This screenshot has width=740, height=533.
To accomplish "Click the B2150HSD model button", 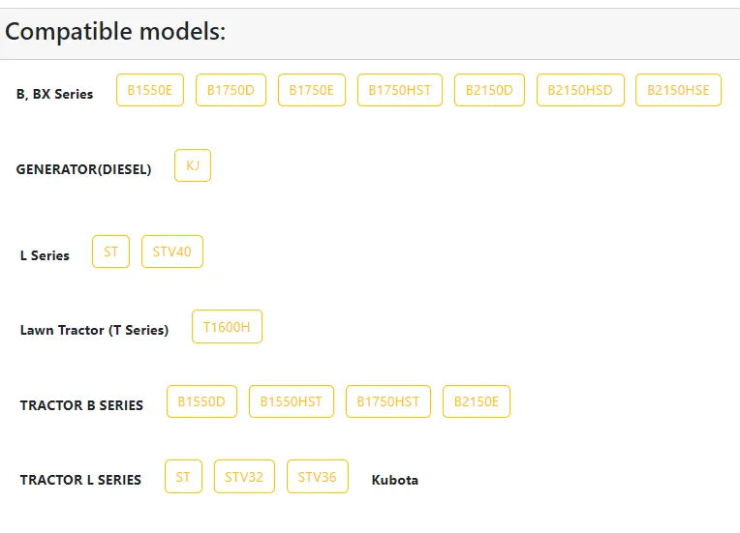I will click(580, 90).
